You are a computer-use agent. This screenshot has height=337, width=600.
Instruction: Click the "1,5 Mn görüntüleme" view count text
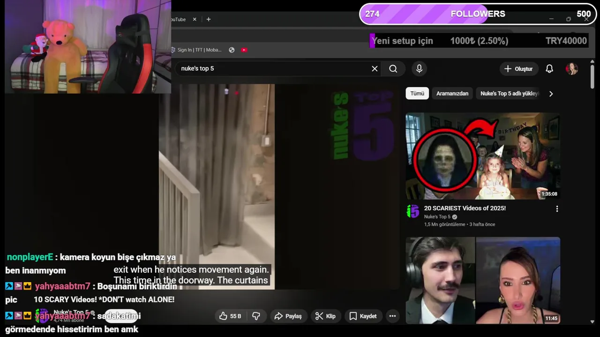coord(445,224)
